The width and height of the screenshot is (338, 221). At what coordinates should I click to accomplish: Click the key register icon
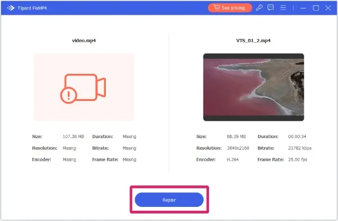click(x=259, y=8)
